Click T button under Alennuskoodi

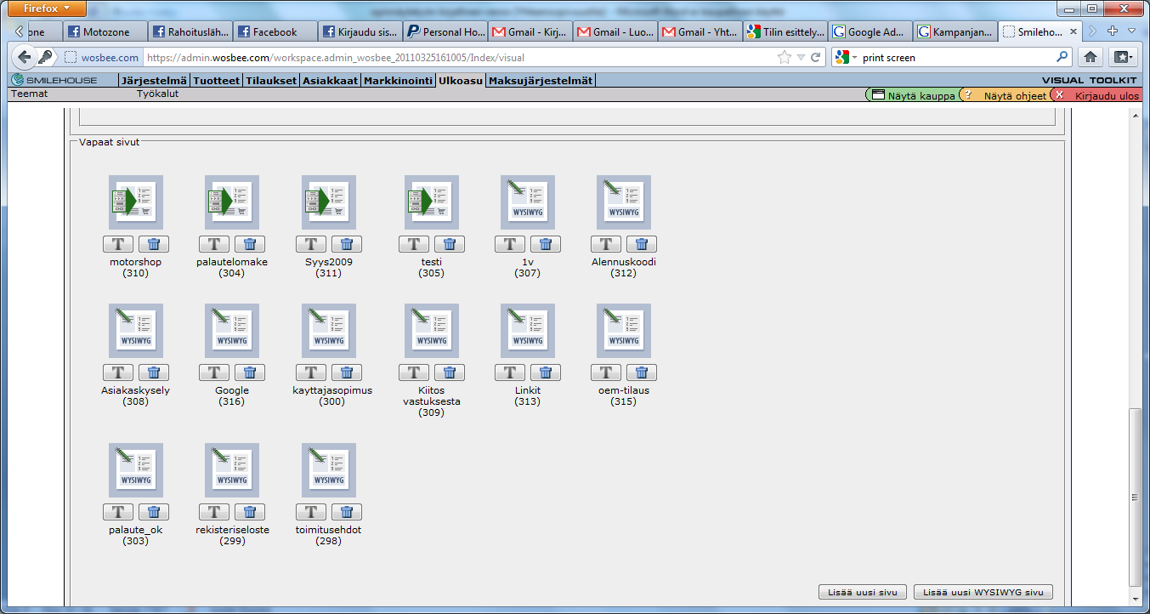(606, 245)
